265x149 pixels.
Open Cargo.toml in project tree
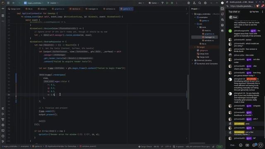point(203,57)
